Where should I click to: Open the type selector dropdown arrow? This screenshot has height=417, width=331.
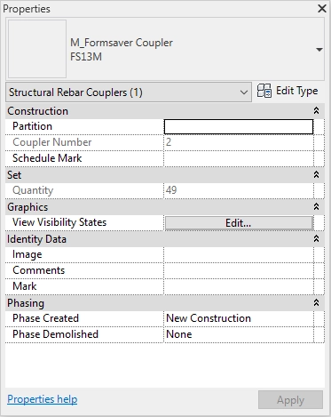[319, 50]
